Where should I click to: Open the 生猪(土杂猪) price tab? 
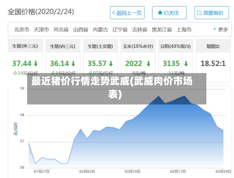[x=101, y=46]
